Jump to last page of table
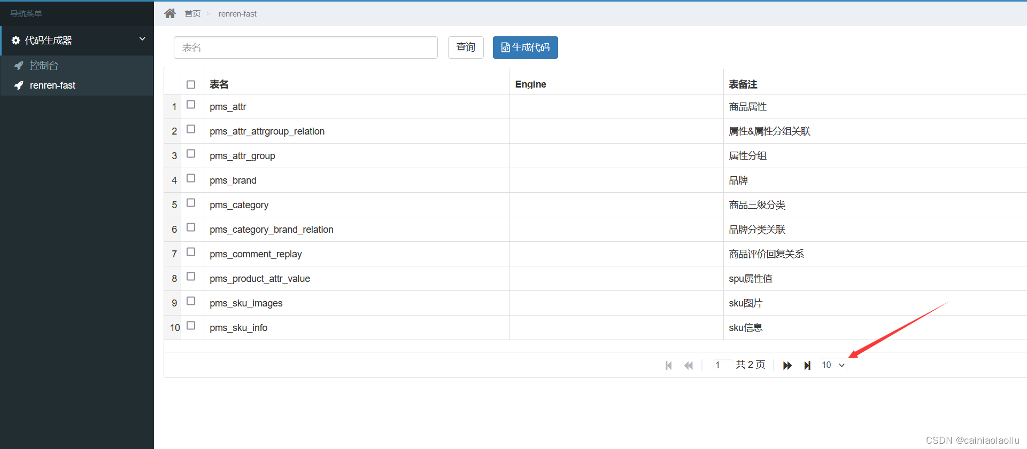The image size is (1027, 449). pyautogui.click(x=807, y=365)
